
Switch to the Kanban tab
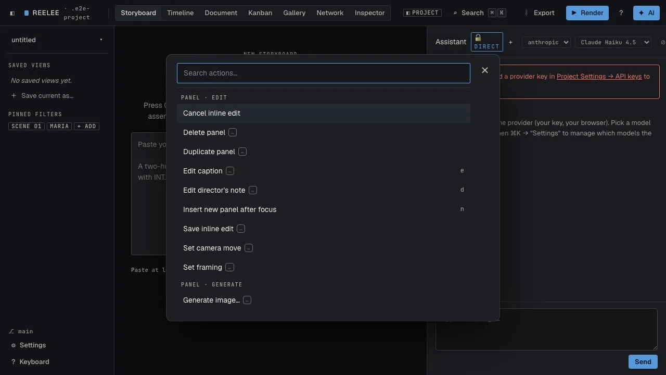[x=260, y=13]
